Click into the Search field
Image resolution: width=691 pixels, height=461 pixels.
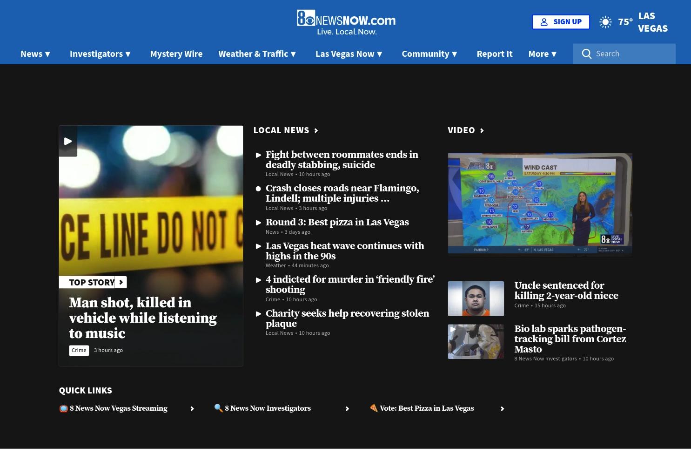[x=624, y=54]
